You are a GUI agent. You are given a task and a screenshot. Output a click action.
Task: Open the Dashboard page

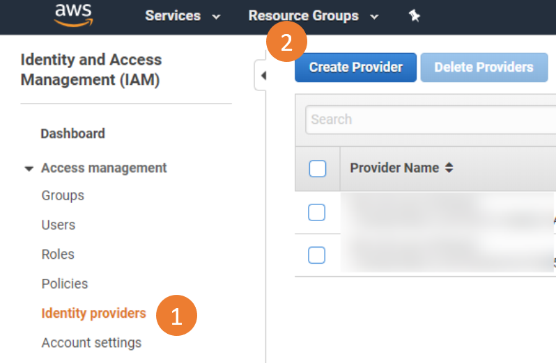click(72, 134)
